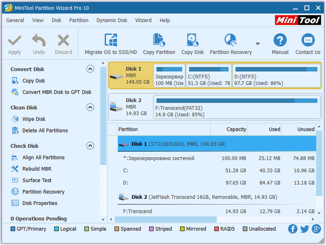The image size is (326, 245).
Task: Click GPT/Primary legend color box
Action: [x=13, y=229]
